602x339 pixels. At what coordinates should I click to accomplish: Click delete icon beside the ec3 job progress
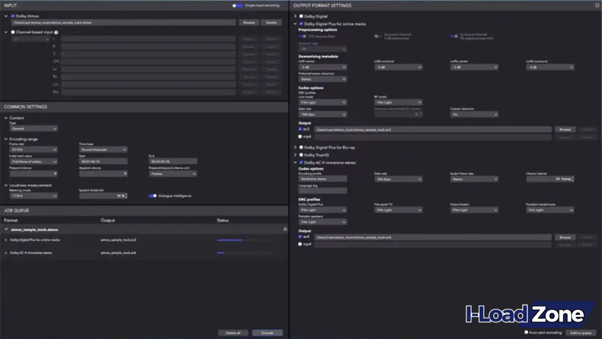click(x=279, y=240)
